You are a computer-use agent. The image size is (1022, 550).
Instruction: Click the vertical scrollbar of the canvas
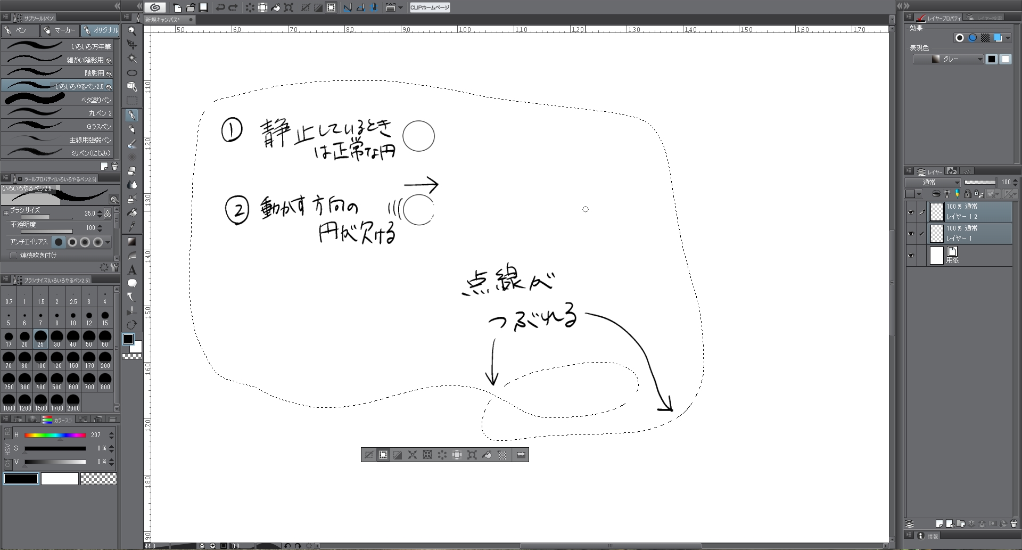[892, 282]
